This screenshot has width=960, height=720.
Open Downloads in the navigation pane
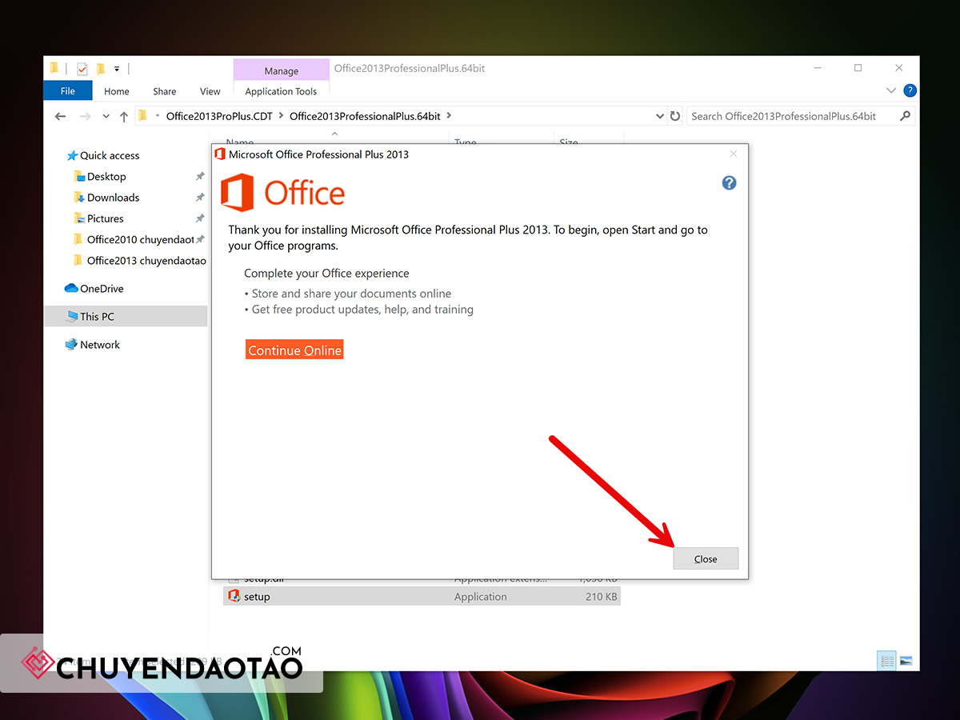pyautogui.click(x=113, y=197)
